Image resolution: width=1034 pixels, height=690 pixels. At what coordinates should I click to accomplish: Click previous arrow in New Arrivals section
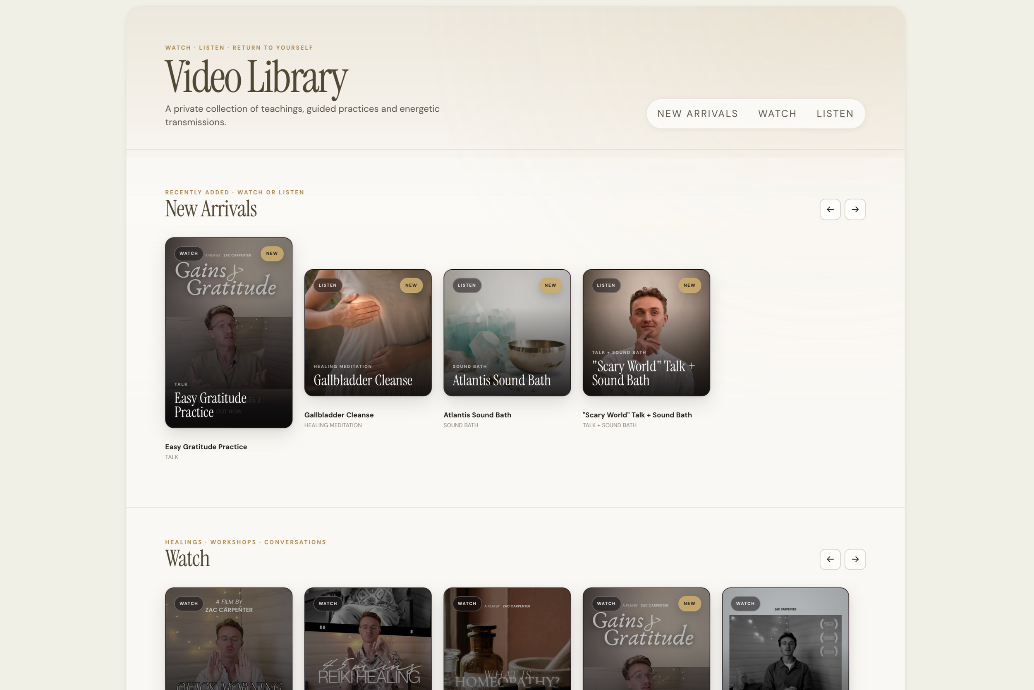pyautogui.click(x=830, y=209)
